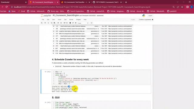Click the Logout button
Image resolution: width=194 pixels, height=109 pixels.
point(150,16)
